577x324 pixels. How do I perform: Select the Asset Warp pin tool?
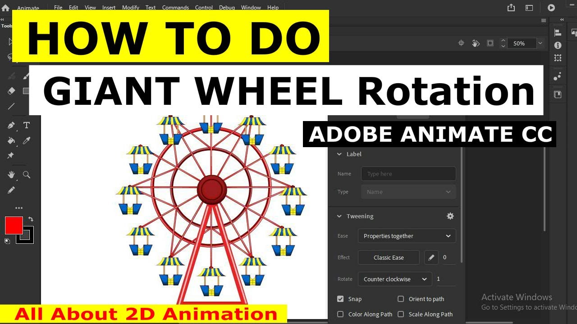tap(11, 156)
